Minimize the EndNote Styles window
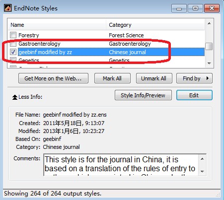Viewport: 224px width, 200px height. point(179,8)
